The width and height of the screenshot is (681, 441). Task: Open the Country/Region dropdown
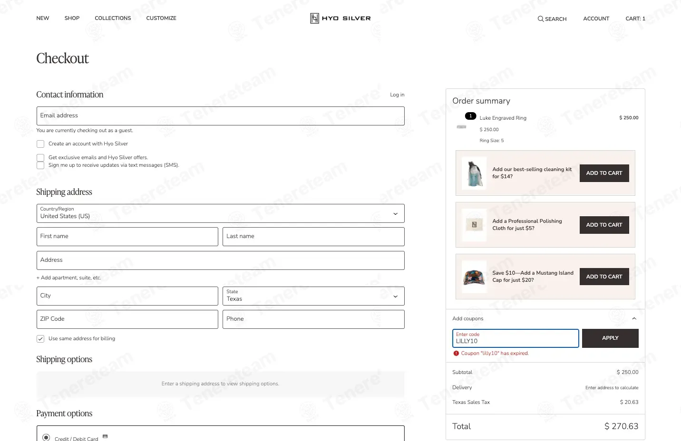pyautogui.click(x=221, y=213)
